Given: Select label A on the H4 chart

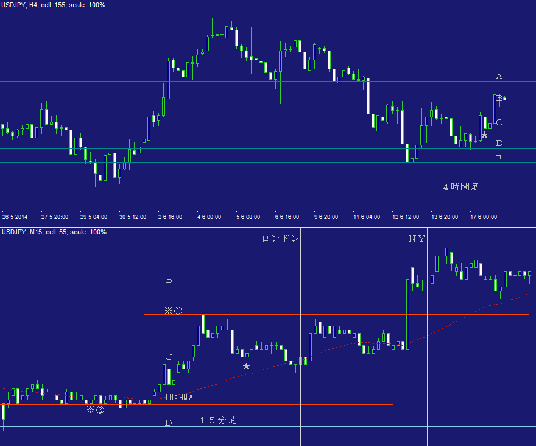Looking at the screenshot, I should (x=499, y=76).
